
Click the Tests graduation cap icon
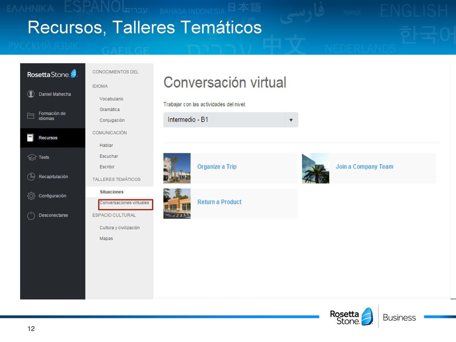pos(32,157)
